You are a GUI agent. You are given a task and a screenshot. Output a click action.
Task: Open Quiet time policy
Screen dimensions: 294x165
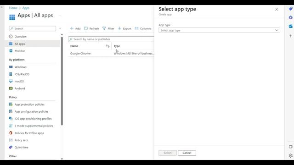coord(22,148)
